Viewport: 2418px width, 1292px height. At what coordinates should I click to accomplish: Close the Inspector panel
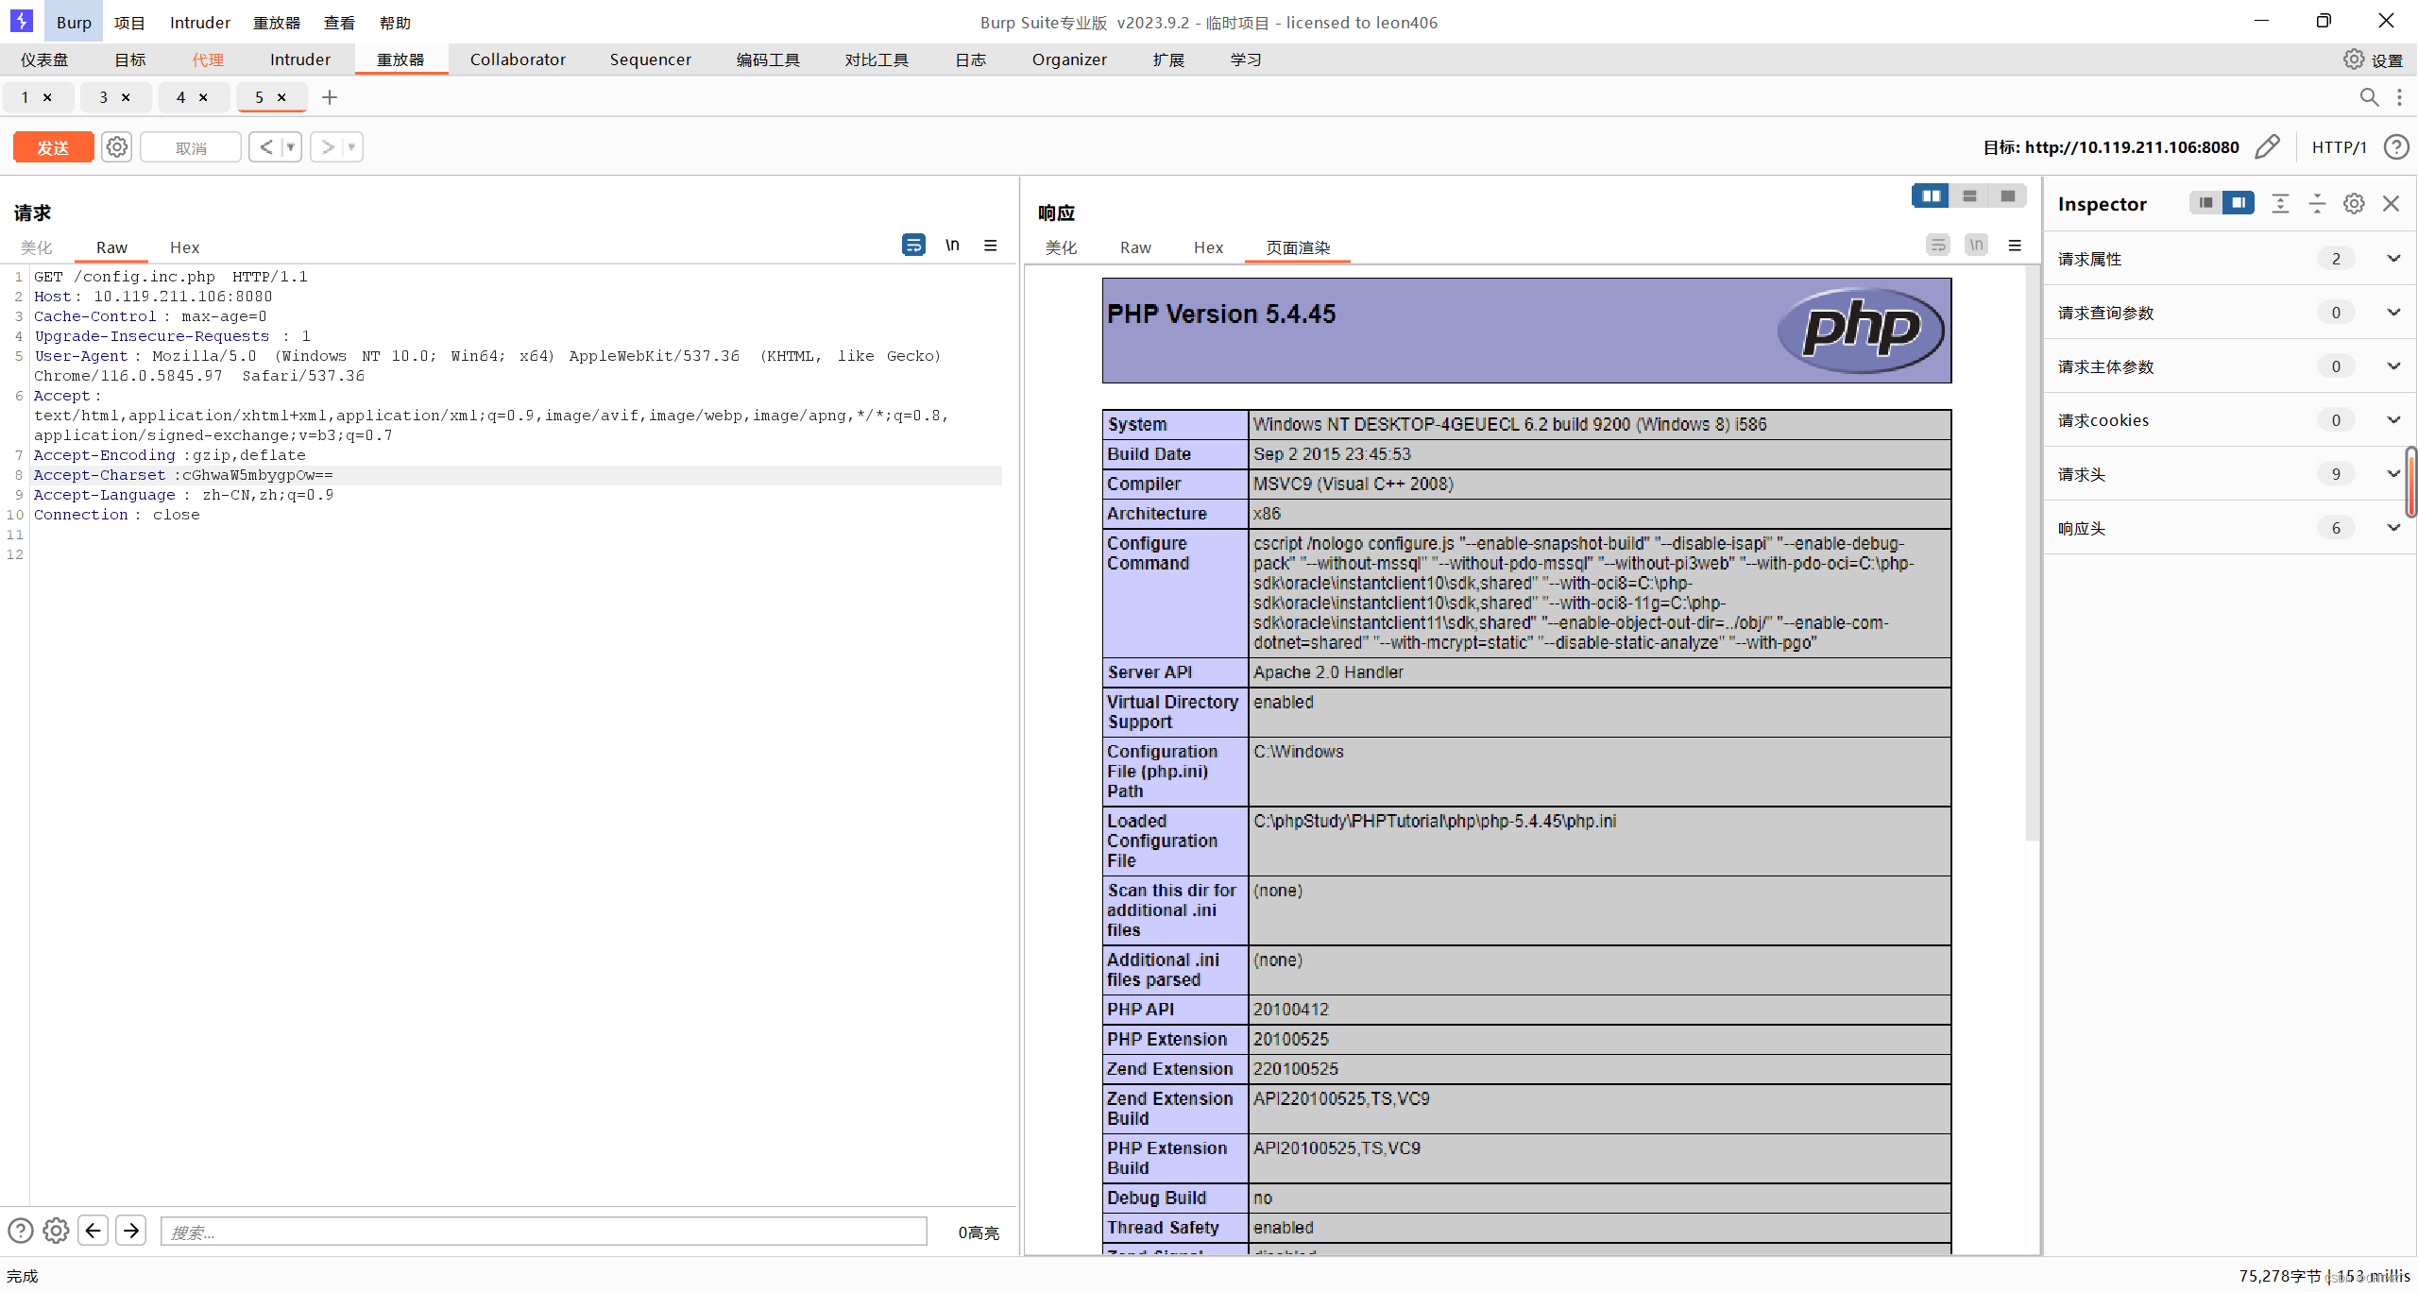point(2392,203)
